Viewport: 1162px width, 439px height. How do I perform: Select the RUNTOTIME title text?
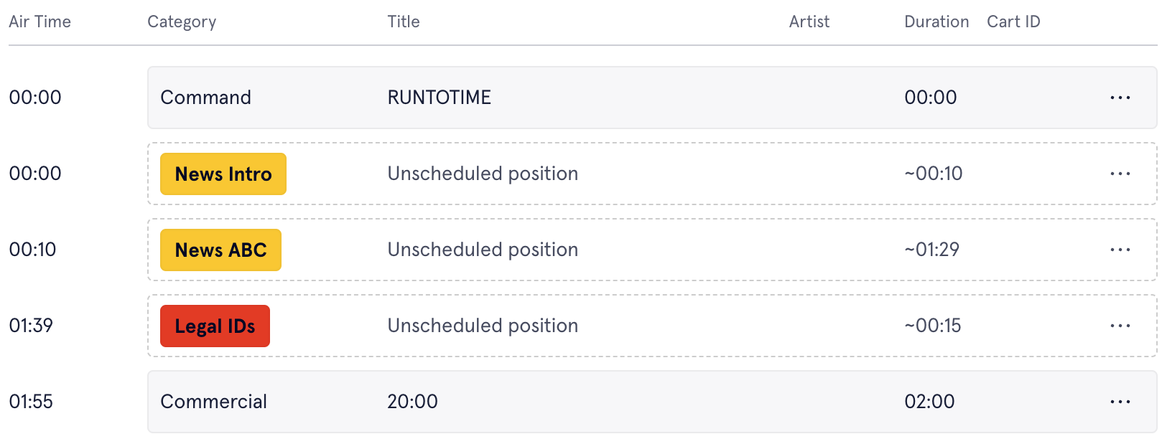coord(439,98)
